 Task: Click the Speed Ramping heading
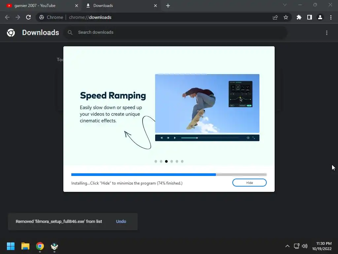click(113, 96)
